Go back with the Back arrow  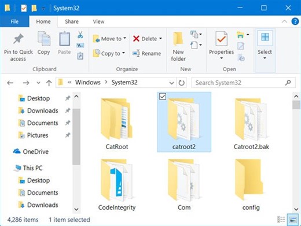pos(10,83)
